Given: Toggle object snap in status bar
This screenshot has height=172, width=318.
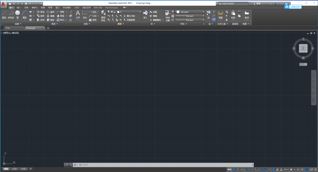Looking at the screenshot, I should click(x=266, y=169).
